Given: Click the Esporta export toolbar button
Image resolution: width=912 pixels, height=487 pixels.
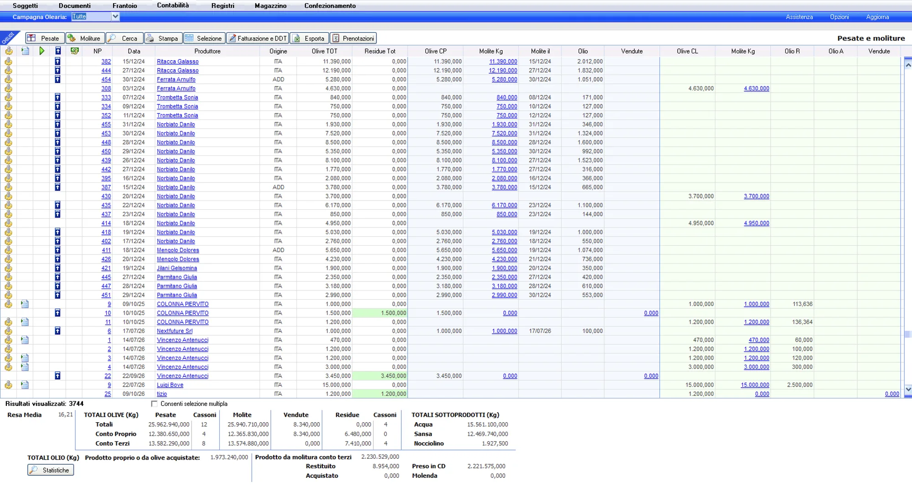Looking at the screenshot, I should (309, 38).
